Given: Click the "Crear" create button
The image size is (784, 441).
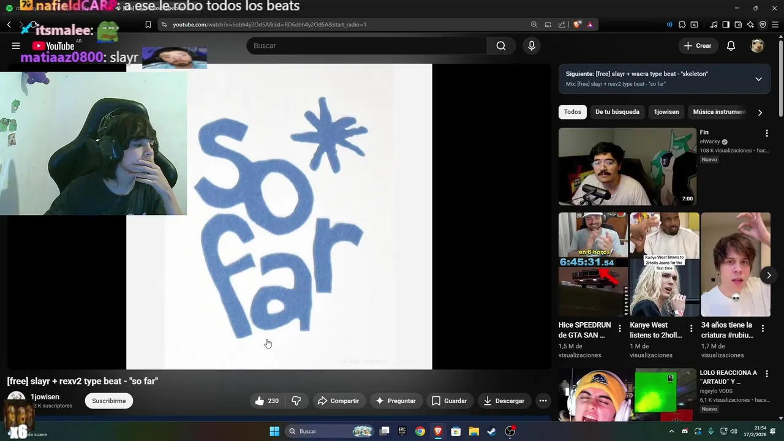Looking at the screenshot, I should coord(698,46).
